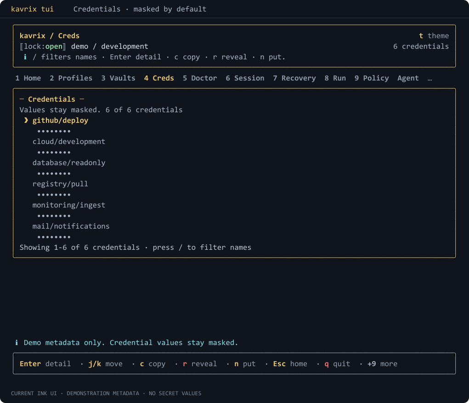
Task: Select the 9 Policy tab
Action: (x=372, y=78)
